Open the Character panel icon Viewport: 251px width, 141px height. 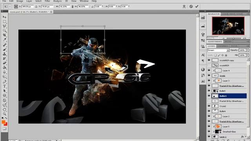(x=203, y=55)
